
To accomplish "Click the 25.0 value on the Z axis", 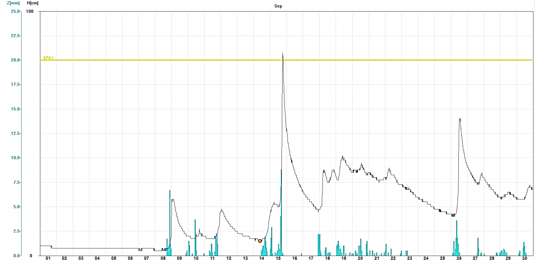I will (15, 11).
